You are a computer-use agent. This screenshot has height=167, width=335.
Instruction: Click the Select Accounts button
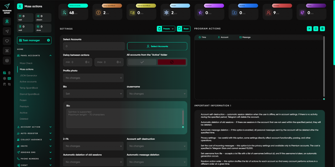157,46
